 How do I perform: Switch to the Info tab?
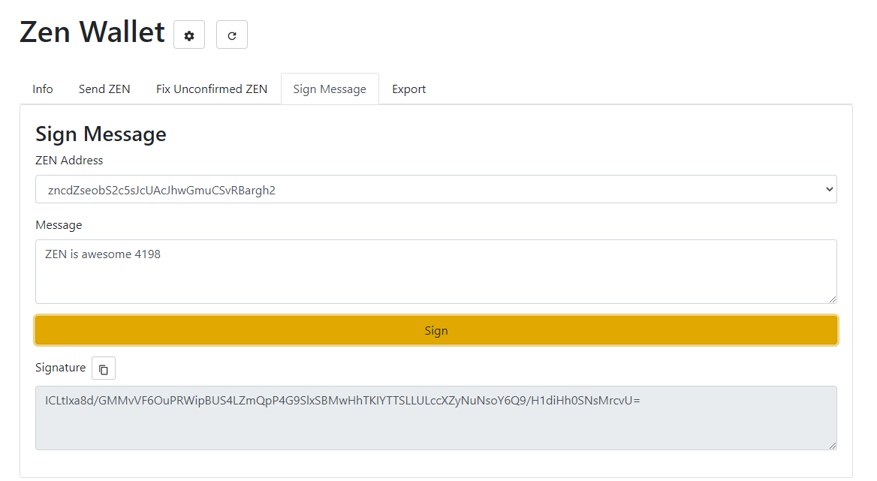tap(43, 89)
